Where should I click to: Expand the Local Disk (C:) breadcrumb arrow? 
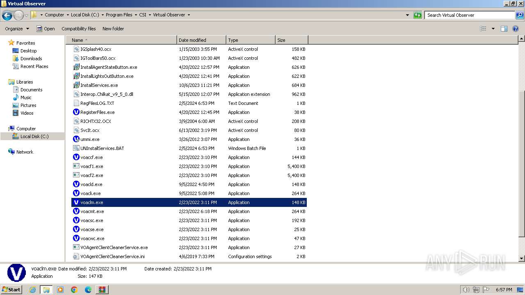102,15
